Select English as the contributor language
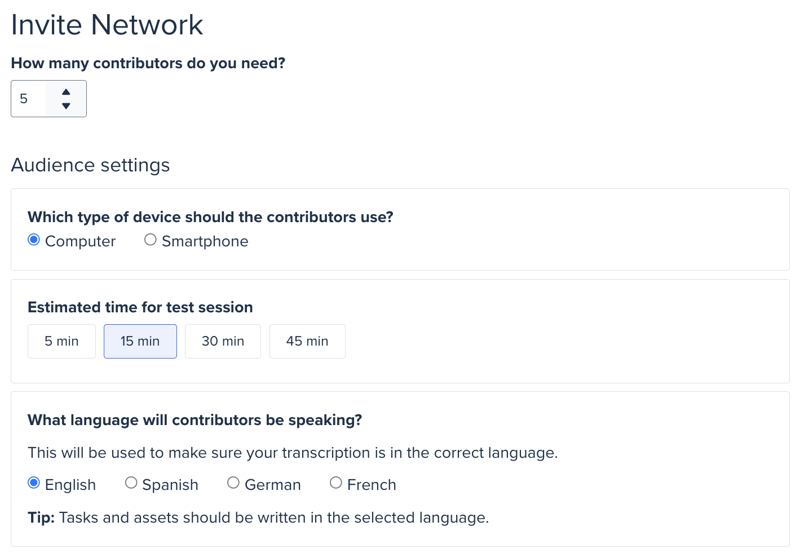Viewport: 804px width, 557px height. click(34, 483)
